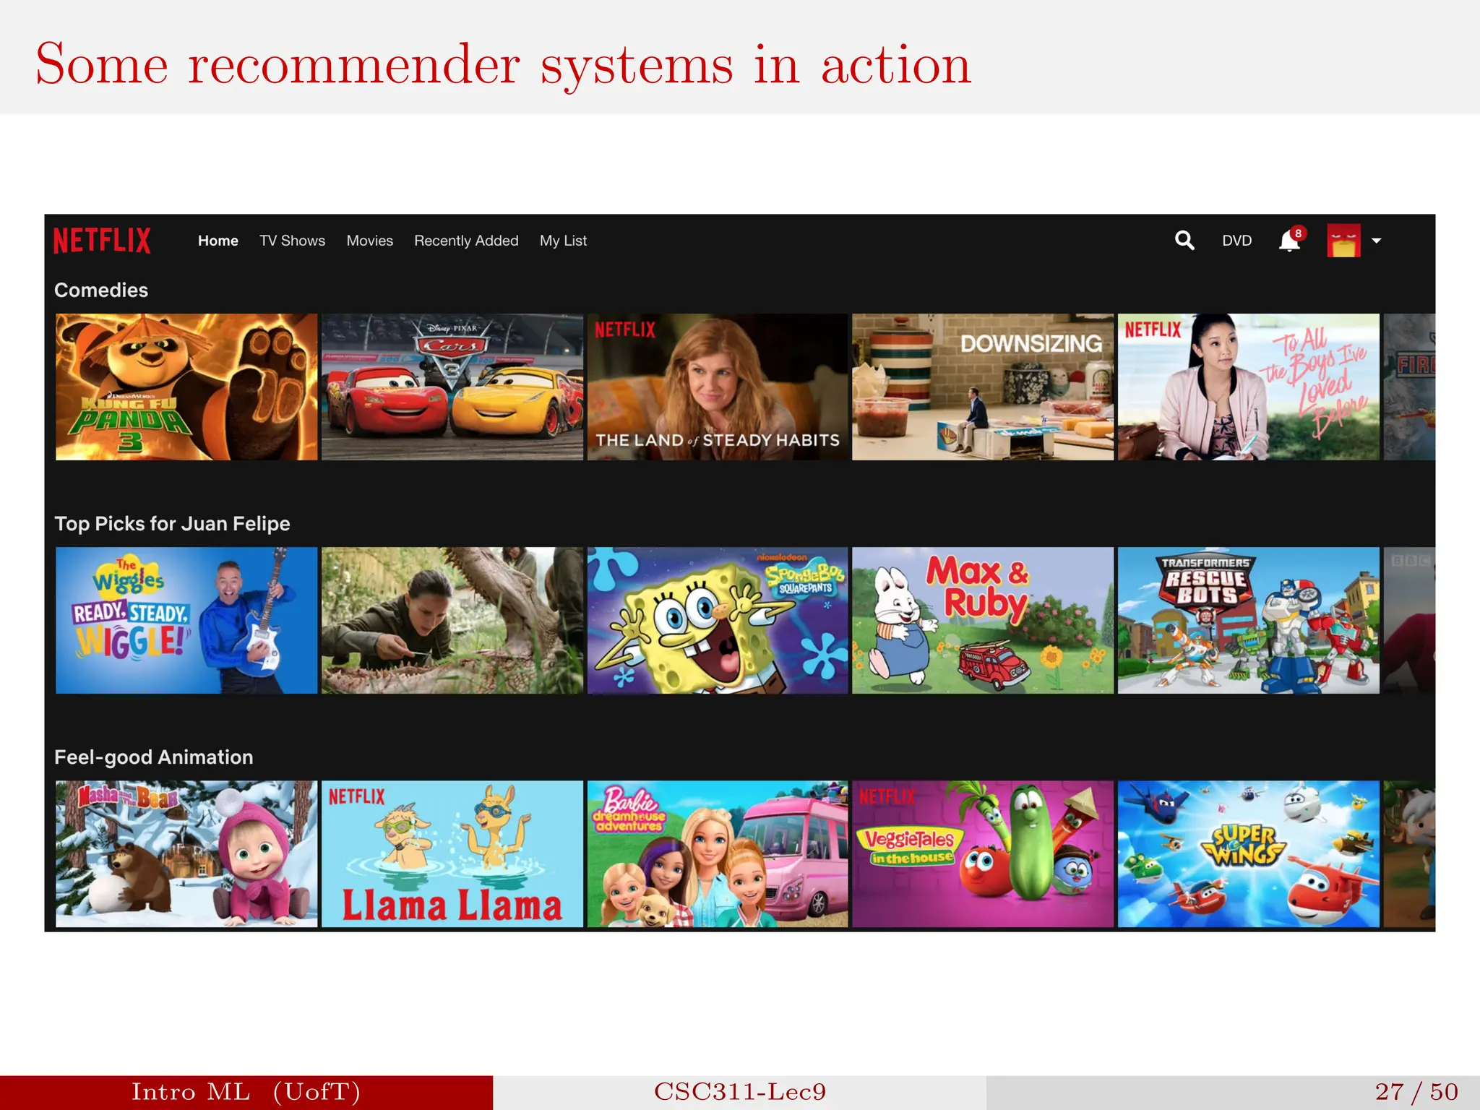The height and width of the screenshot is (1110, 1480).
Task: Open the Downsizing movie tile
Action: click(x=983, y=387)
